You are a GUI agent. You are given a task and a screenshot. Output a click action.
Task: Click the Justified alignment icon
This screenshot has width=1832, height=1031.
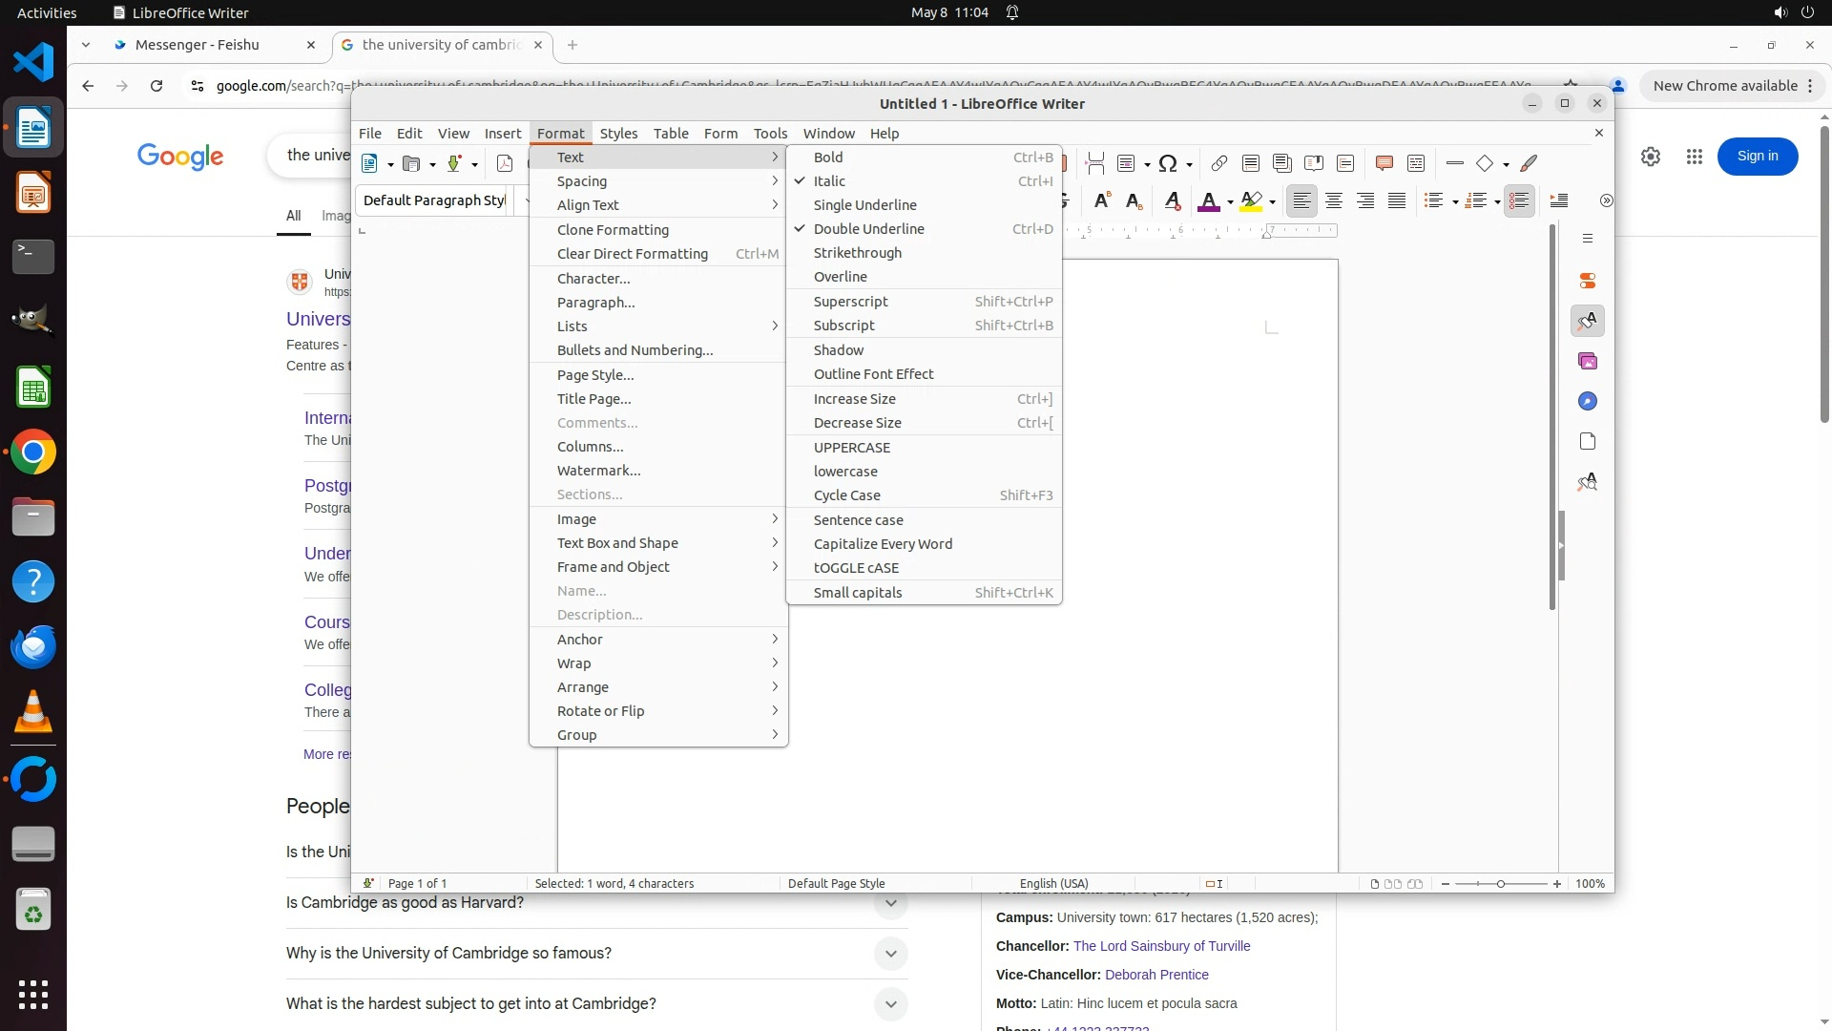1397,200
